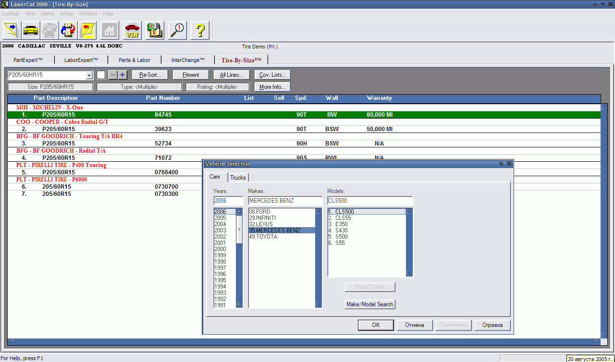Select 08.FORD in Makes list
This screenshot has width=615, height=362.
[282, 212]
